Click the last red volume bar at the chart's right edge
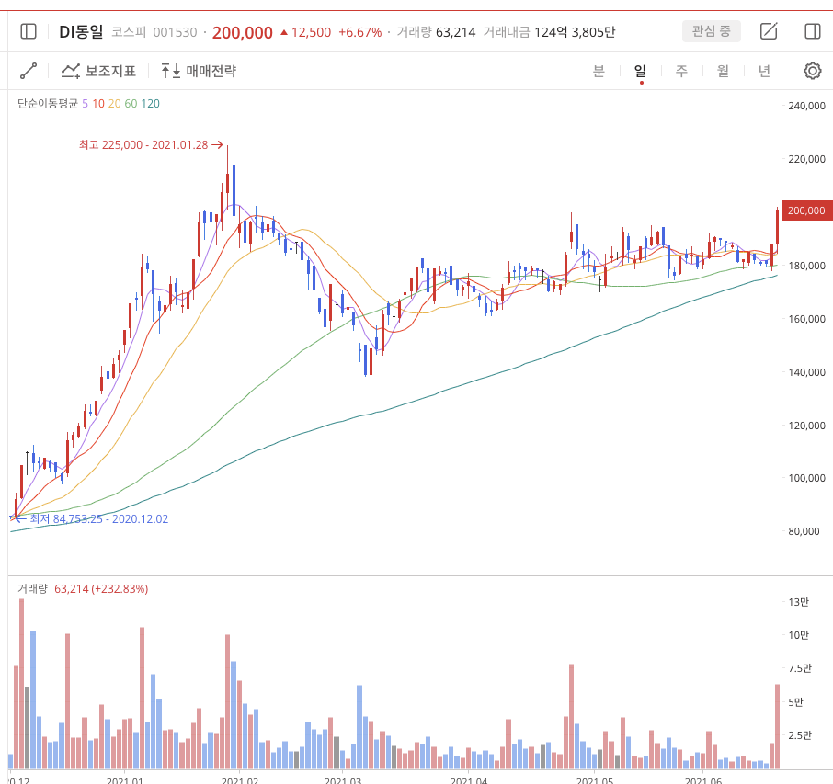The width and height of the screenshot is (833, 784). coord(777,726)
